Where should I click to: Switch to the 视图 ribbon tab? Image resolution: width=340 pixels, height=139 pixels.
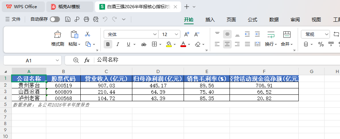pyautogui.click(x=316, y=20)
